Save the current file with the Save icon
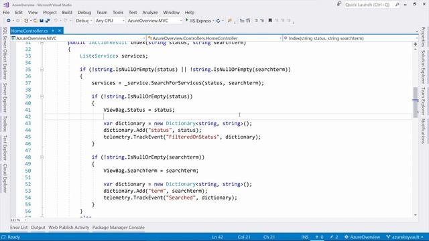429x241 pixels. [x=42, y=21]
